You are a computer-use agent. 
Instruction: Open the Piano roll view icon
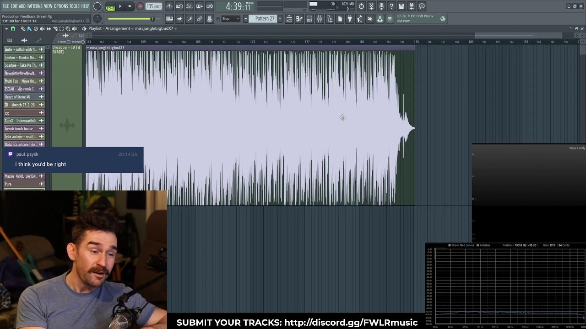[x=299, y=19]
